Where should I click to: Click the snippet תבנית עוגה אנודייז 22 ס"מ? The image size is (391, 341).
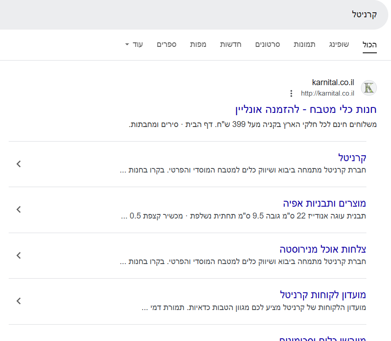point(243,216)
